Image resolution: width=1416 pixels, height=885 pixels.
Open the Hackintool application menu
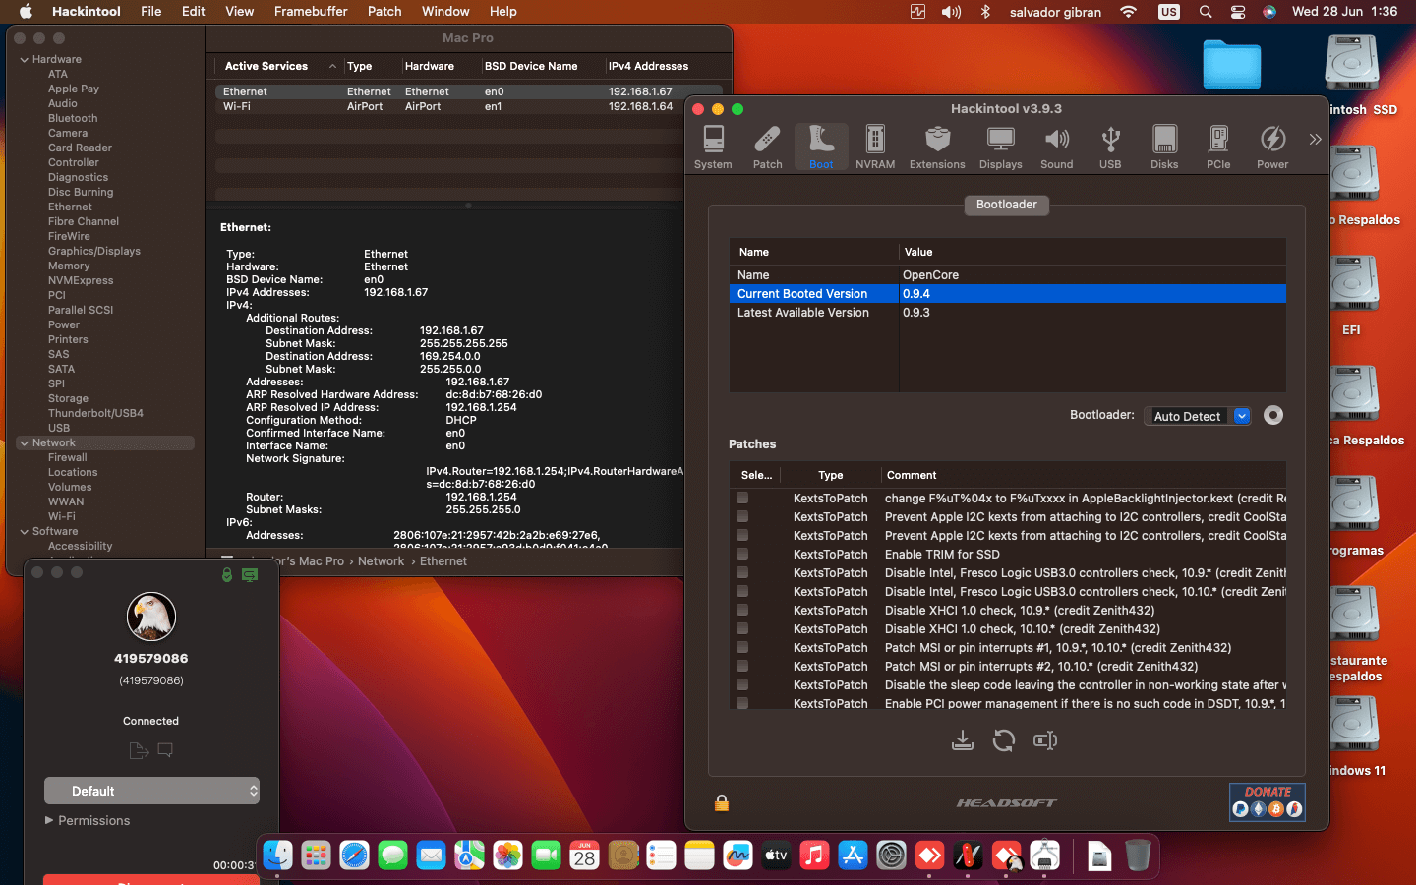tap(87, 12)
